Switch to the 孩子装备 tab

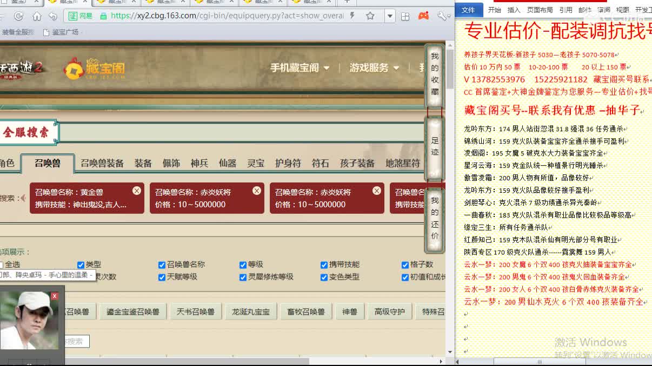(357, 163)
